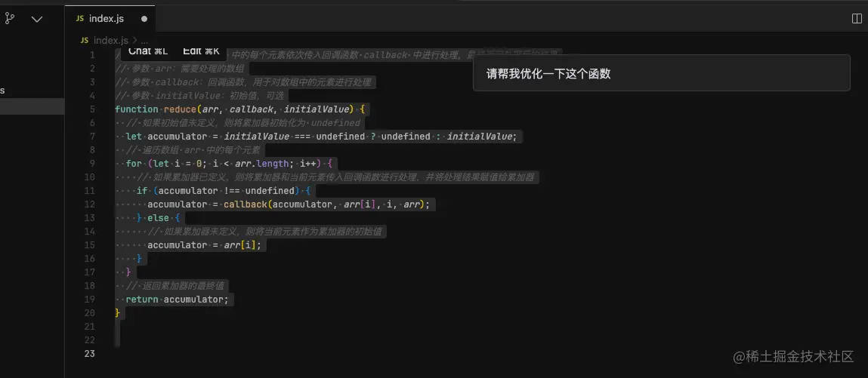Click the else branch line

tap(159, 218)
